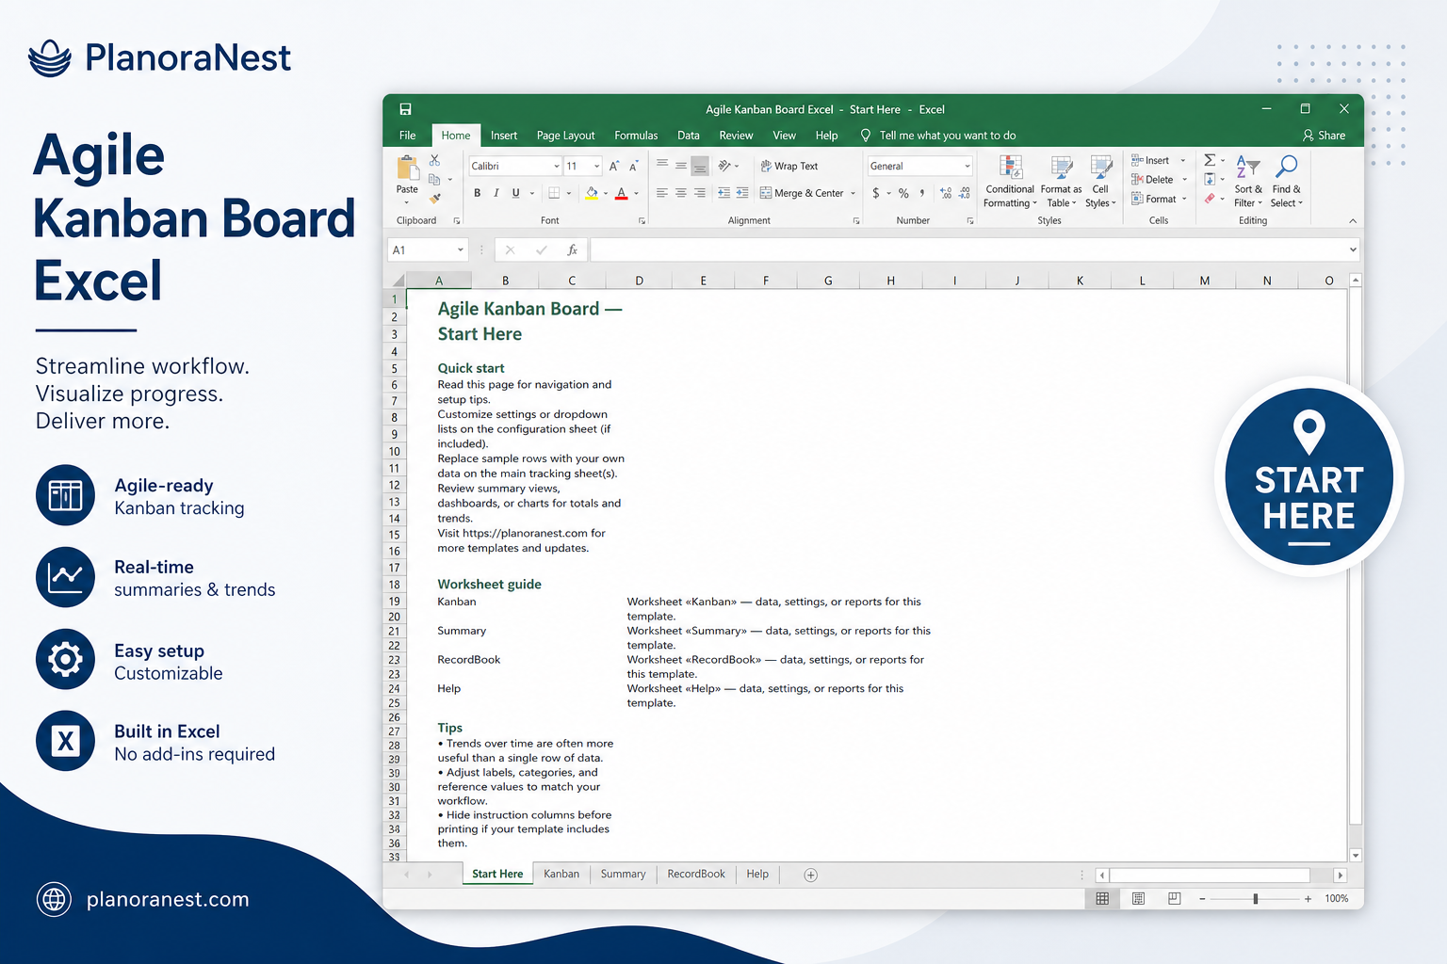Open the General number format dropdown
The height and width of the screenshot is (964, 1447).
tap(967, 166)
